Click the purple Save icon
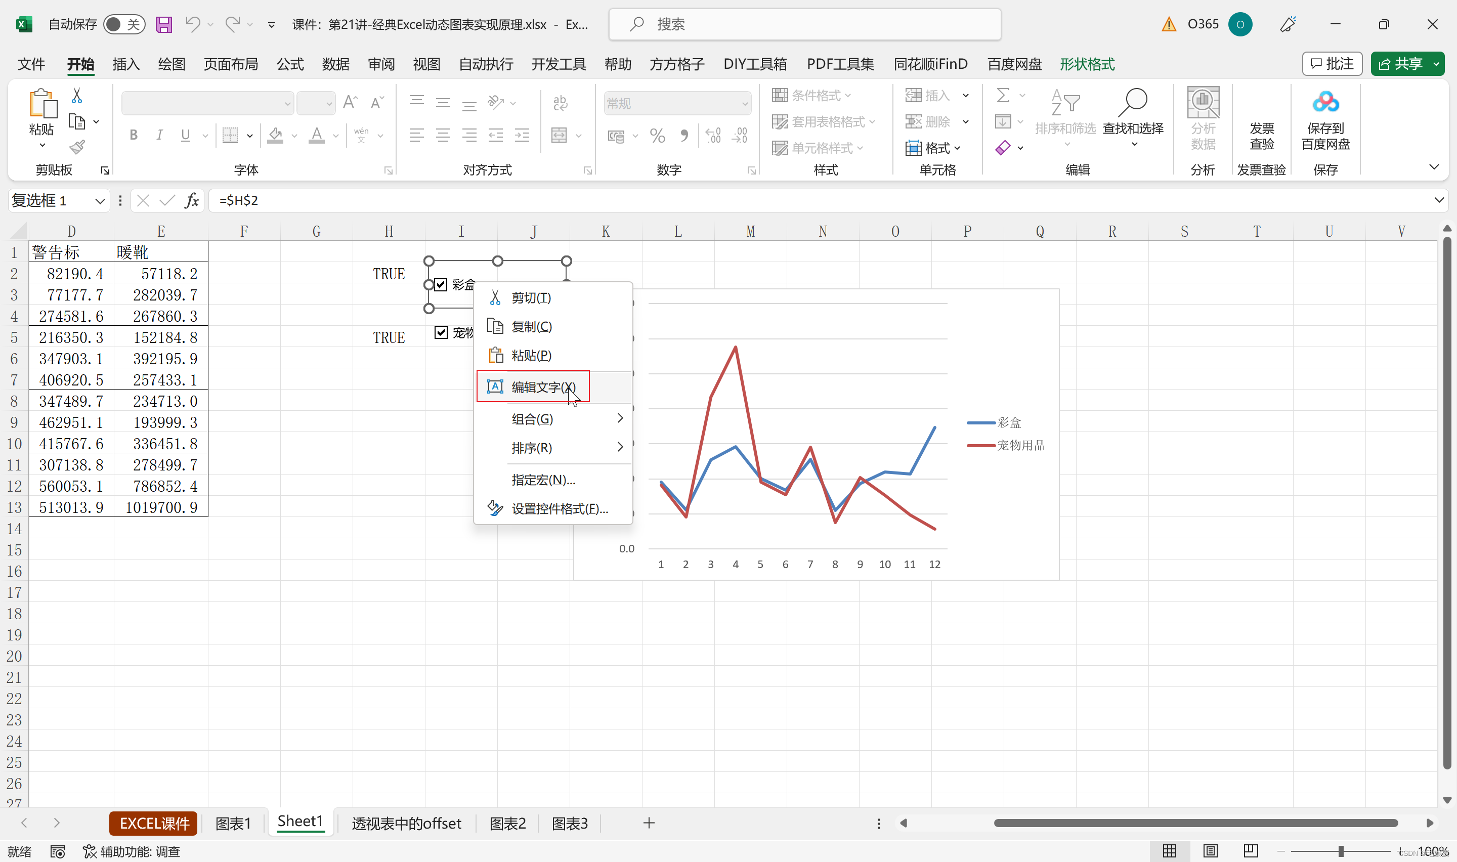The image size is (1457, 862). tap(164, 24)
